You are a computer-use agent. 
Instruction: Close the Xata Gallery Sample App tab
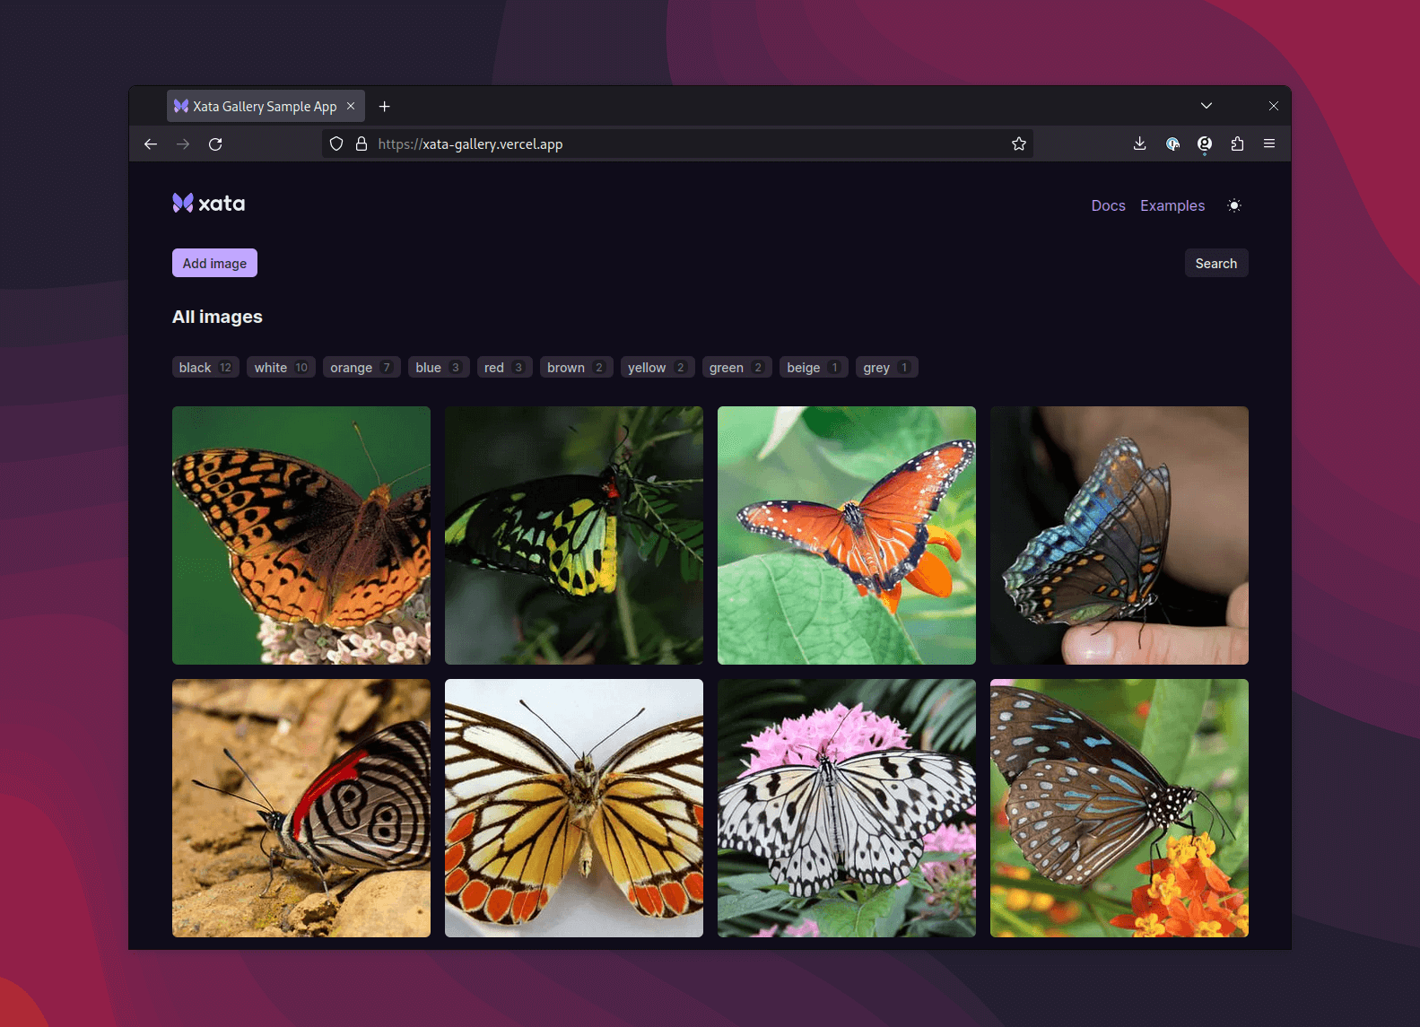click(351, 106)
